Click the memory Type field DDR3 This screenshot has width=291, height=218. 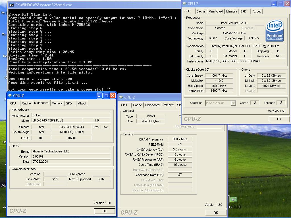[151, 116]
